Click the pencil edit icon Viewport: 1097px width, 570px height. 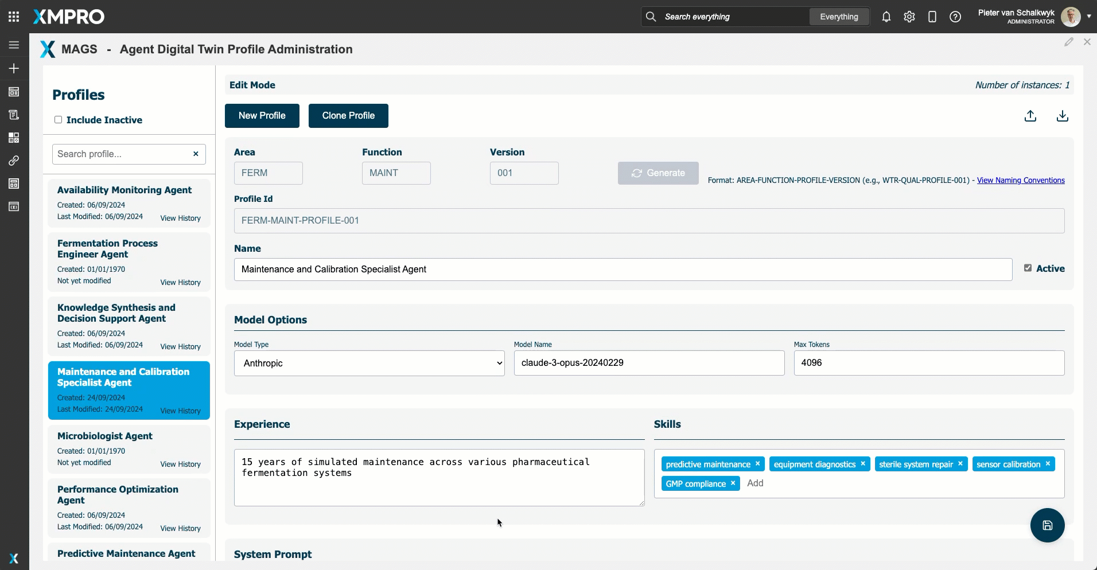1068,42
